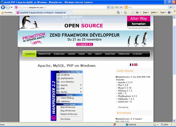The width and height of the screenshot is (176, 127).
Task: Click the browser Back arrow button
Action: (x=3, y=7)
